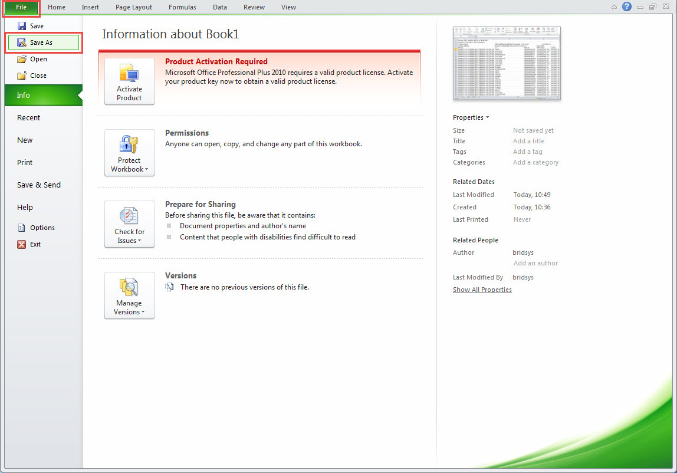677x473 pixels.
Task: Click the red Exit icon
Action: pyautogui.click(x=22, y=244)
